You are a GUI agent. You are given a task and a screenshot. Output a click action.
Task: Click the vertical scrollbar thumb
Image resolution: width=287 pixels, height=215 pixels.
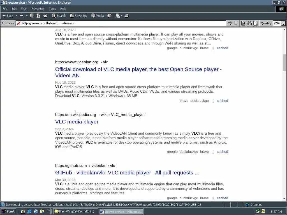pos(284,63)
